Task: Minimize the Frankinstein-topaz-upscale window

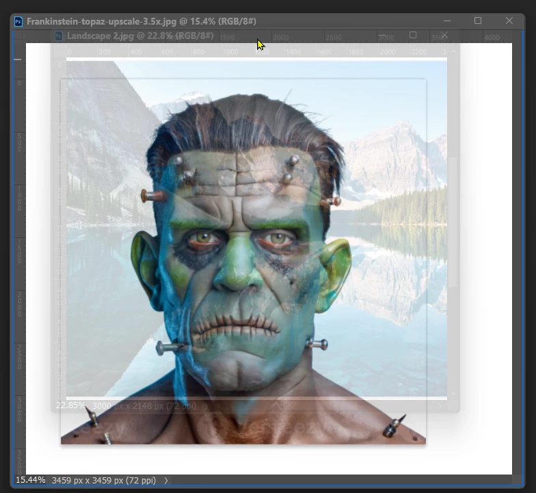Action: coord(447,21)
